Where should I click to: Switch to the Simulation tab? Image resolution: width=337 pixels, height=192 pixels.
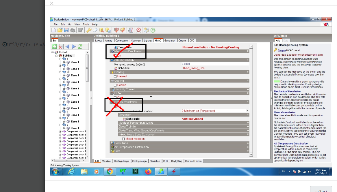pos(155,161)
